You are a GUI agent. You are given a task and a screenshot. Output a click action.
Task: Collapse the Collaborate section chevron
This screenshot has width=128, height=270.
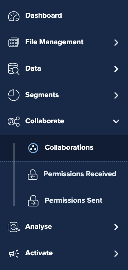(x=116, y=122)
